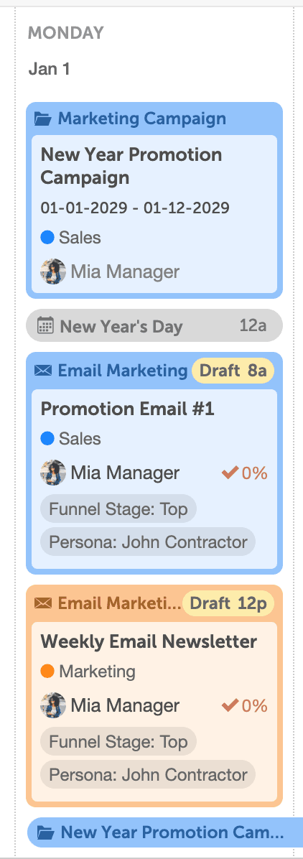Viewport: 303px width, 859px height.
Task: Open Promotion Email #1 title
Action: (x=128, y=409)
